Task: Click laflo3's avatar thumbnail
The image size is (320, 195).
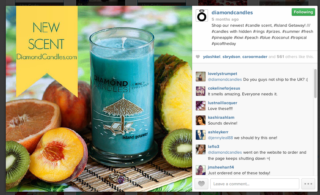Action: point(200,149)
